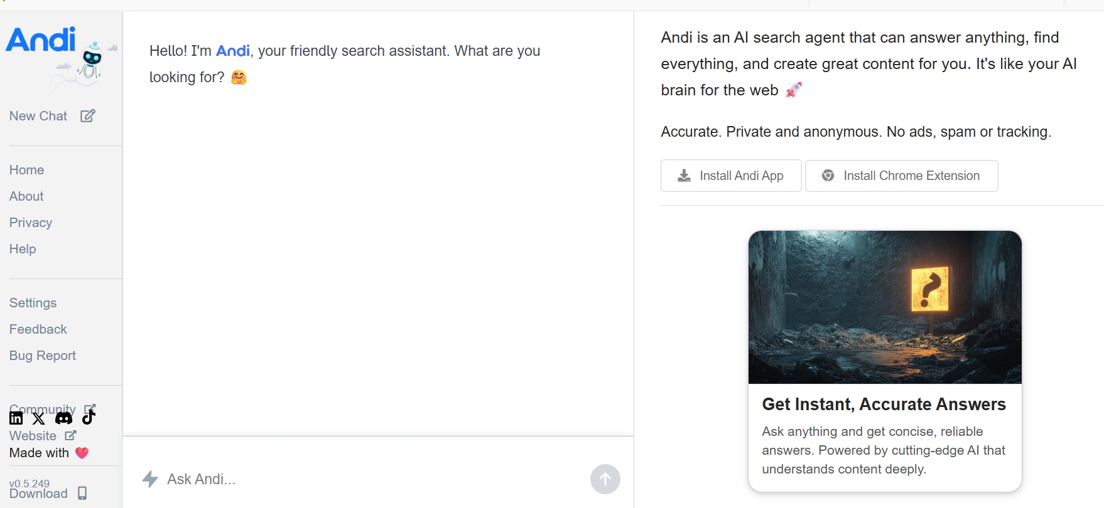Click Install Chrome Extension button
1104x508 pixels.
click(x=902, y=176)
